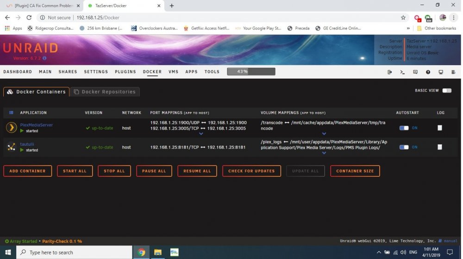Open the Plugins menu
463x259 pixels.
coord(126,72)
